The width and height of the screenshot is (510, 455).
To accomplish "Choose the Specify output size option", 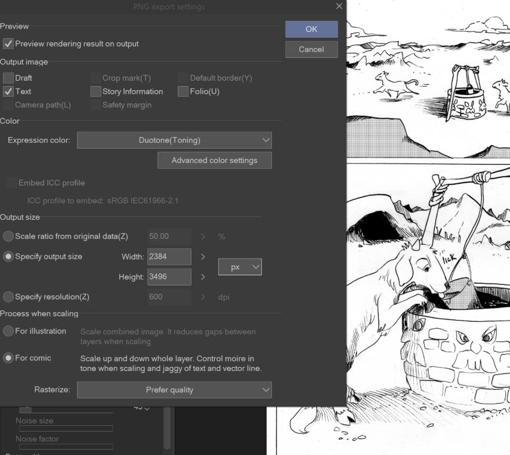I will click(8, 257).
